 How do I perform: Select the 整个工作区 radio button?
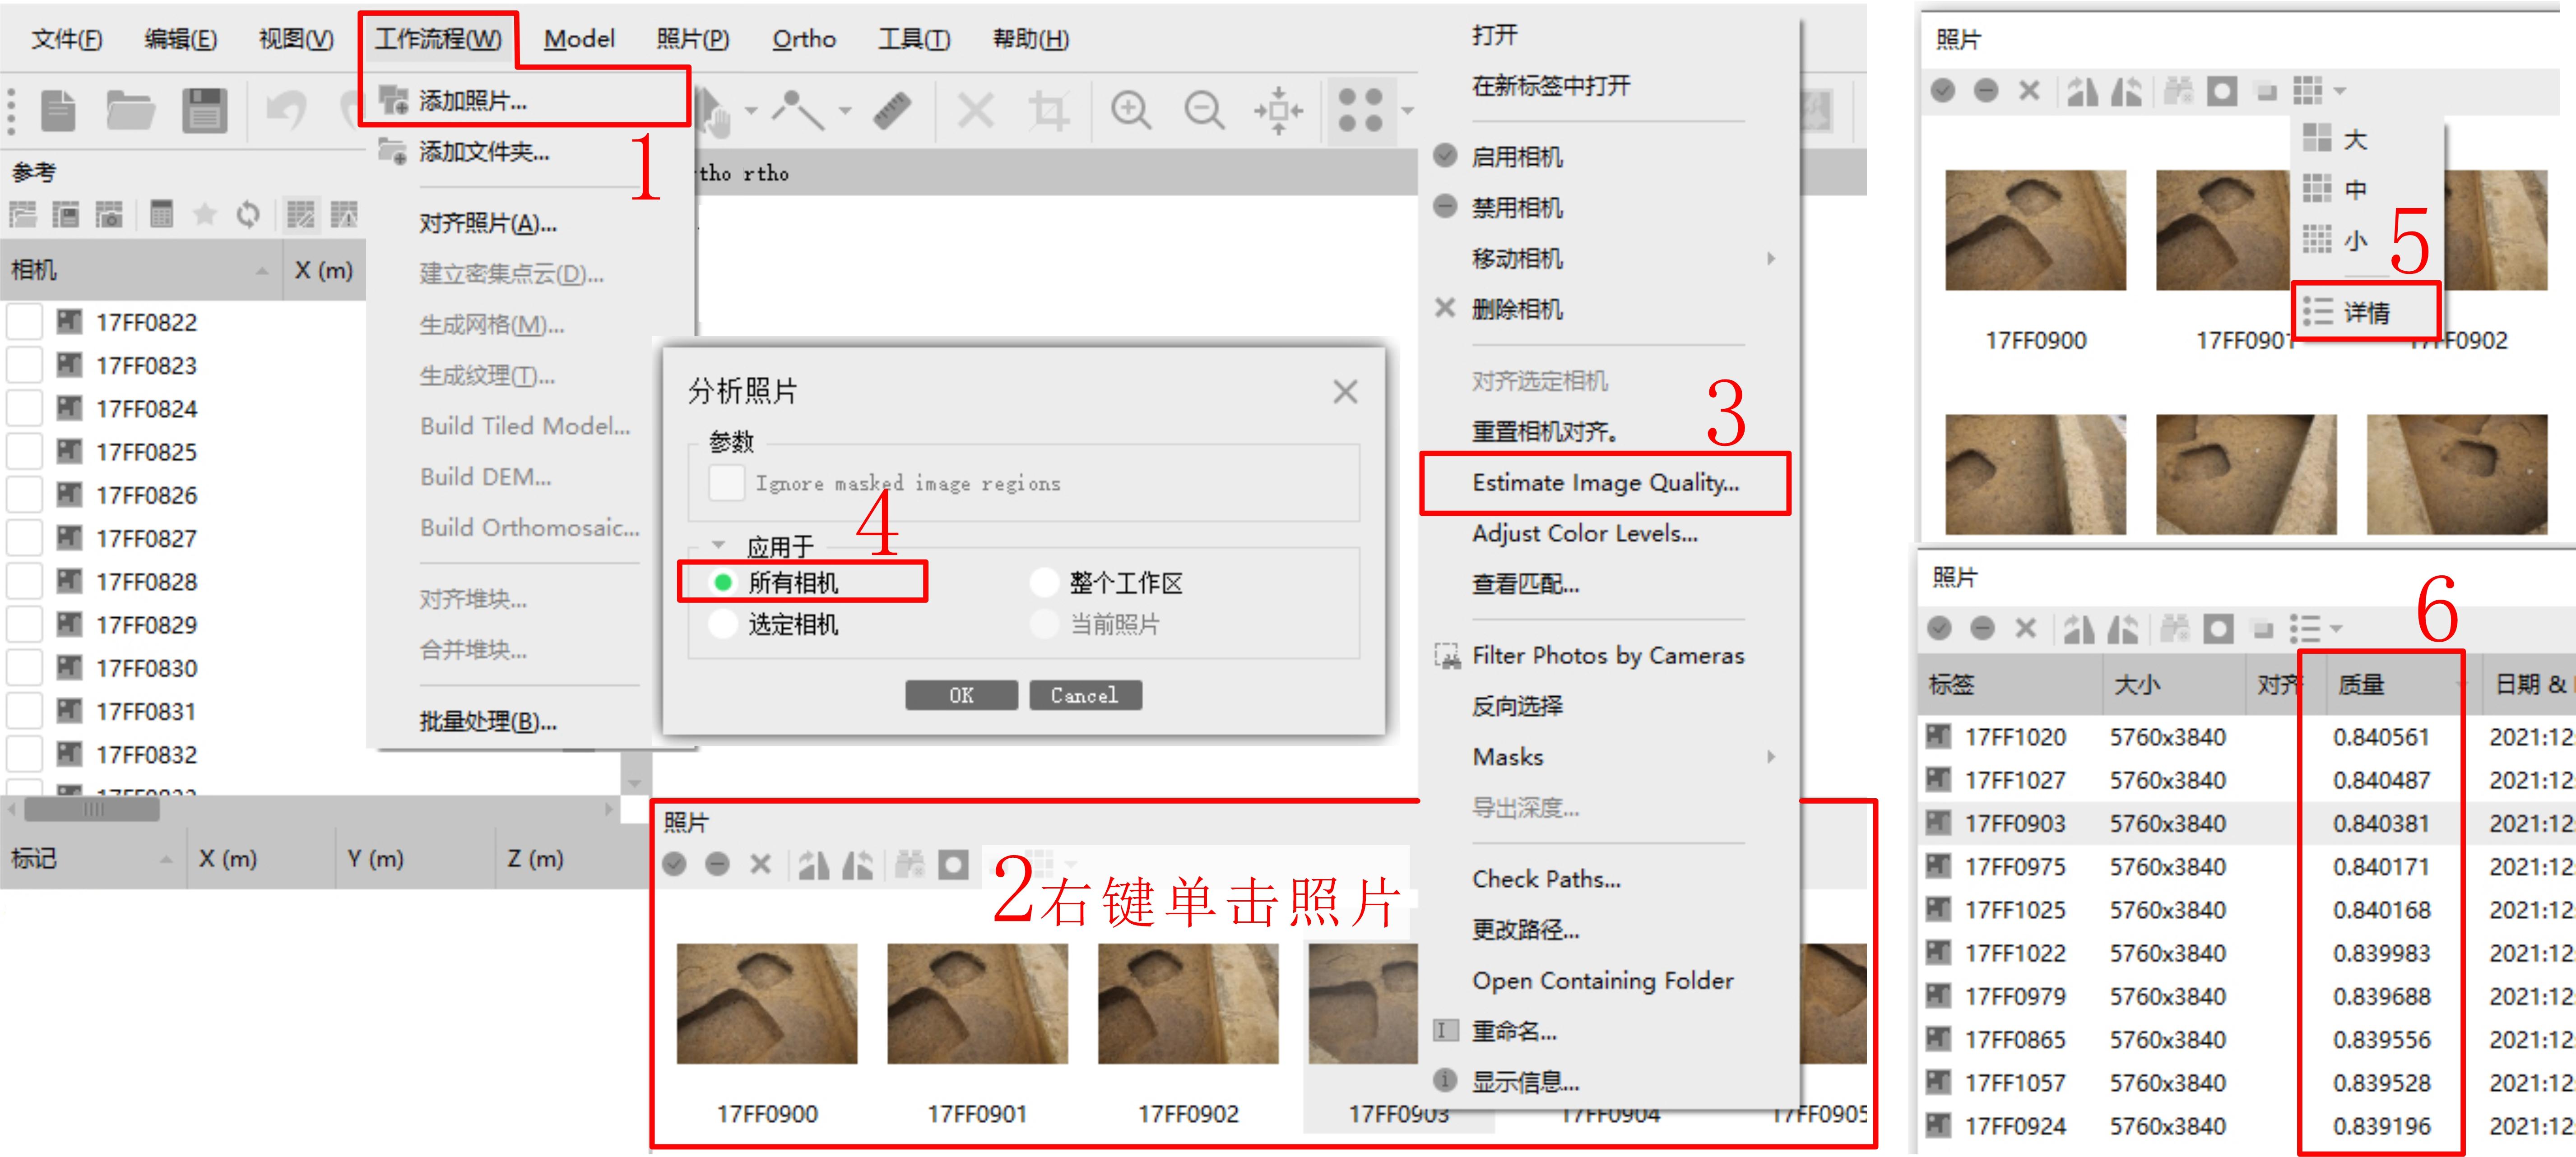[x=1045, y=582]
